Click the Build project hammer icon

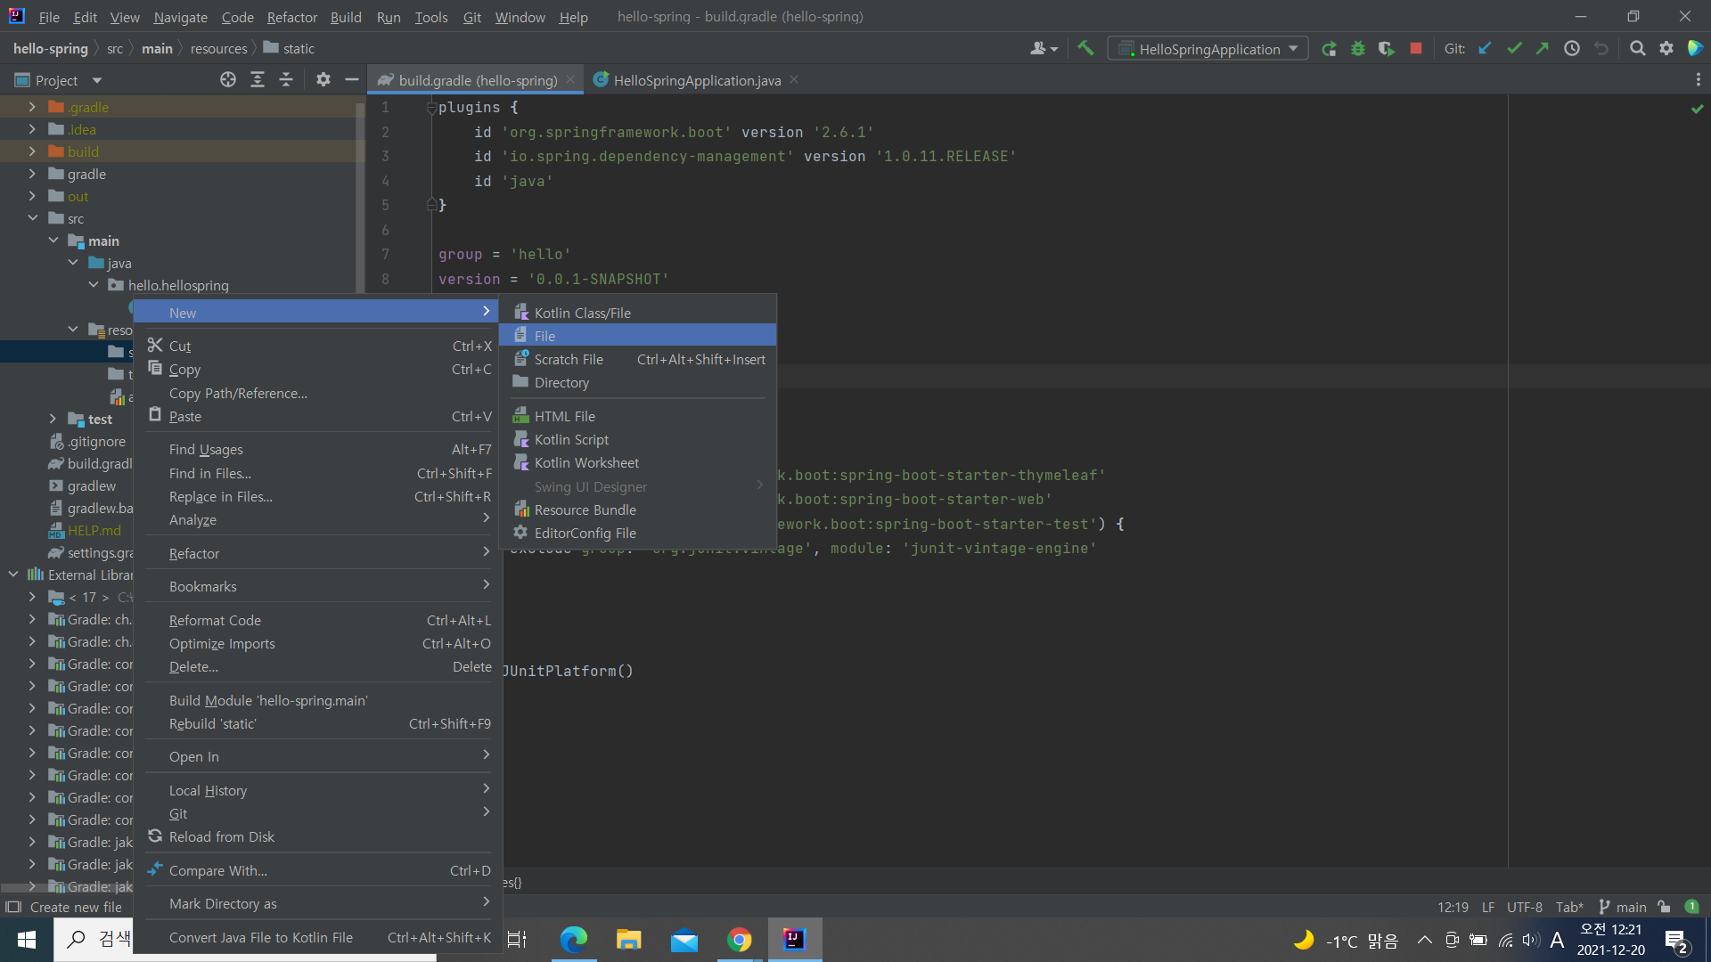1085,49
